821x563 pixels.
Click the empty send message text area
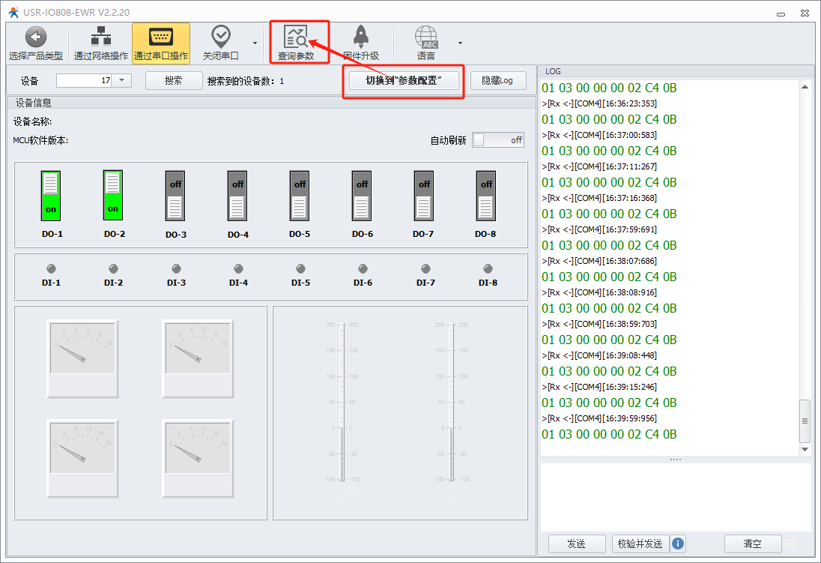(x=676, y=497)
